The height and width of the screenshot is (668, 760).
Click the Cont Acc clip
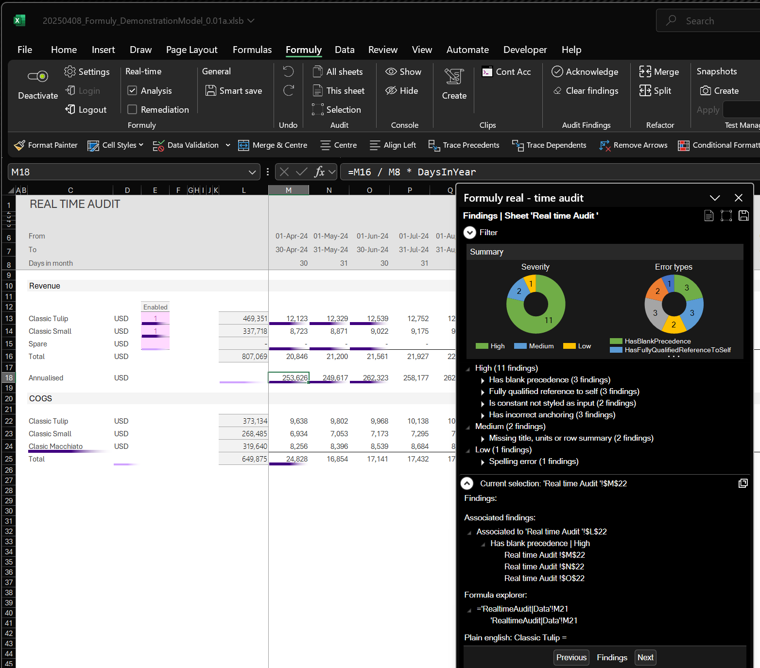[506, 71]
